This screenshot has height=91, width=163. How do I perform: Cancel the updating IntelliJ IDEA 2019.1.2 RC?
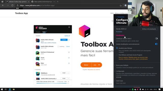68,47
